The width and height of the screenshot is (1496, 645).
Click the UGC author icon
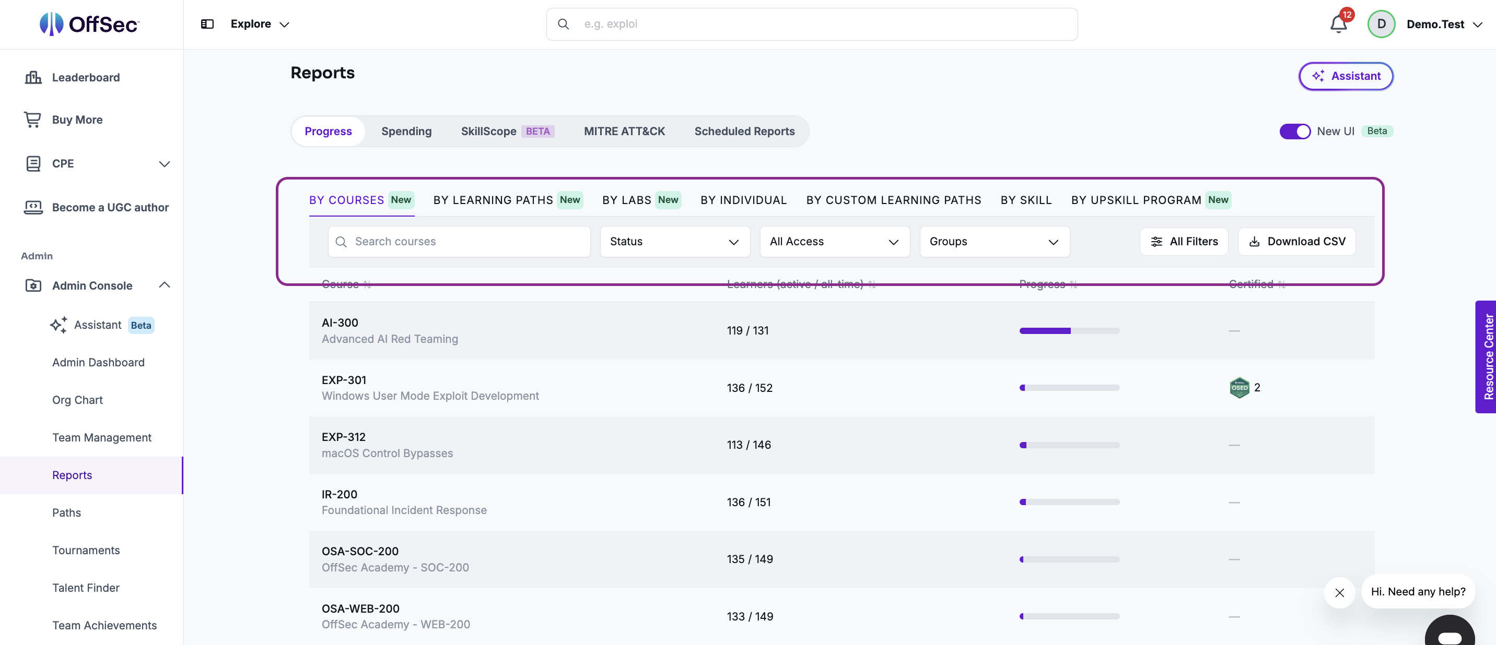[33, 207]
